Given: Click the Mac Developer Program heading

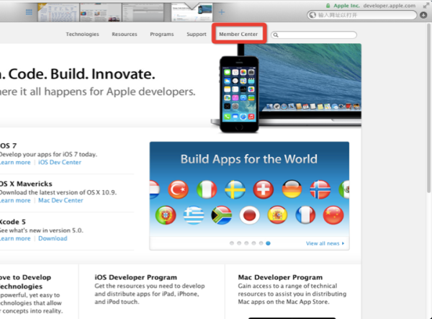Looking at the screenshot, I should point(280,277).
